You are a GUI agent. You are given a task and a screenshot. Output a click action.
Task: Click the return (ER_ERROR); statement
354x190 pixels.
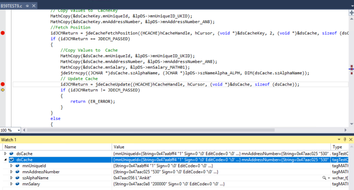(x=93, y=101)
